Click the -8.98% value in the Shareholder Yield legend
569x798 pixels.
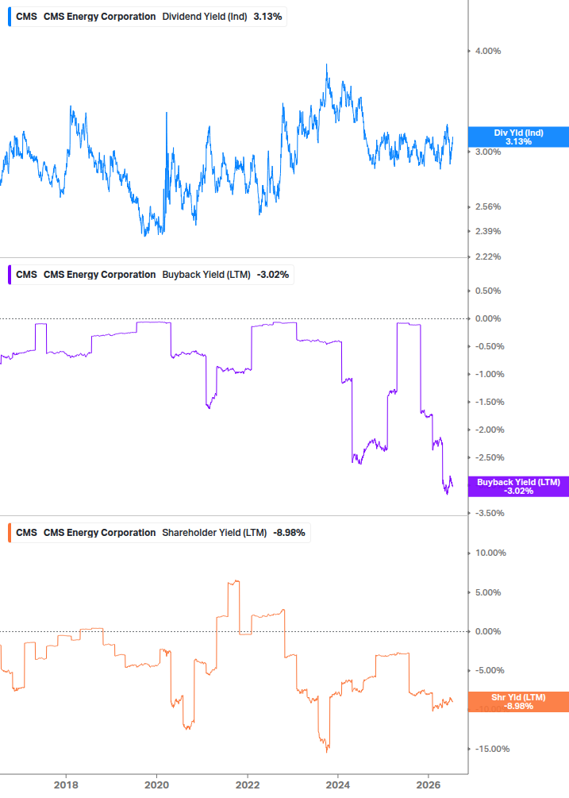coord(289,532)
